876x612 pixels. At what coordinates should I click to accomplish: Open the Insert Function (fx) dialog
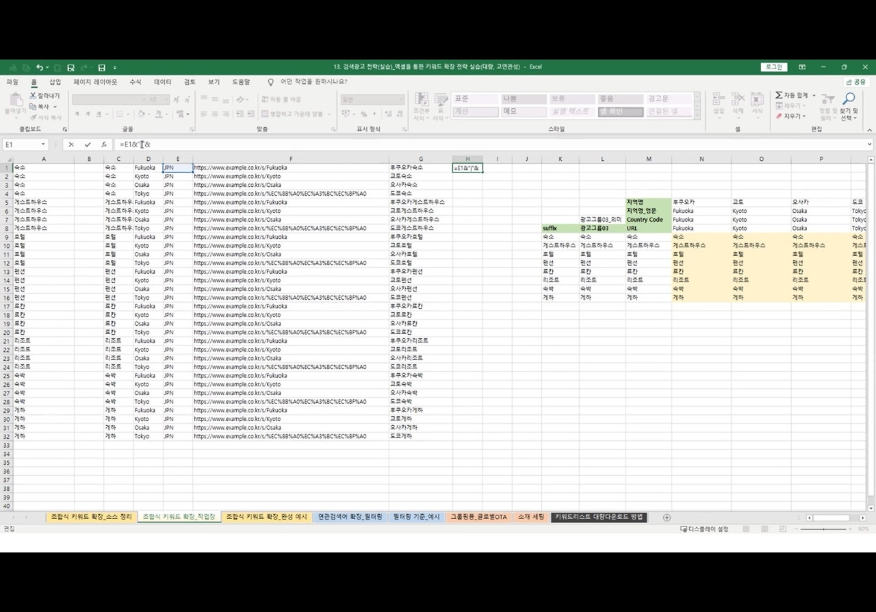(104, 145)
